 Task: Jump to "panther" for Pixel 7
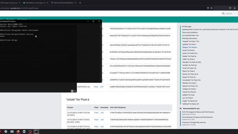pos(189,44)
